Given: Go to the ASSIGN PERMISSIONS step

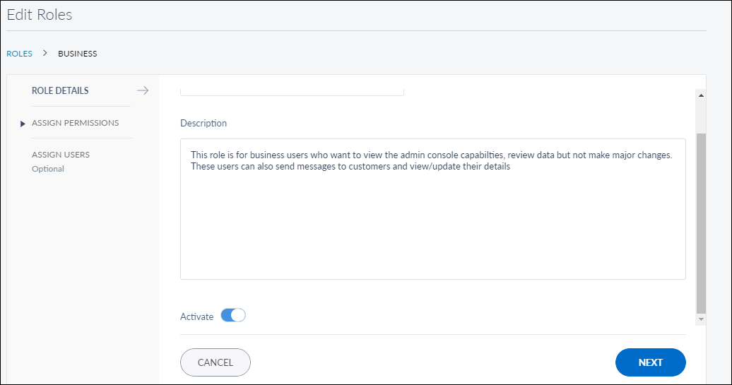Looking at the screenshot, I should [75, 123].
